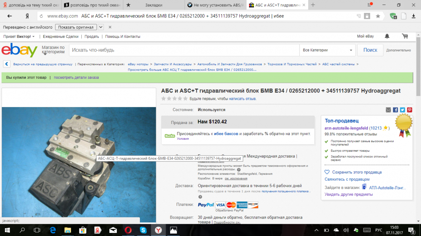
Task: Switch to the розповідь про тихий океан tab
Action: click(92, 5)
